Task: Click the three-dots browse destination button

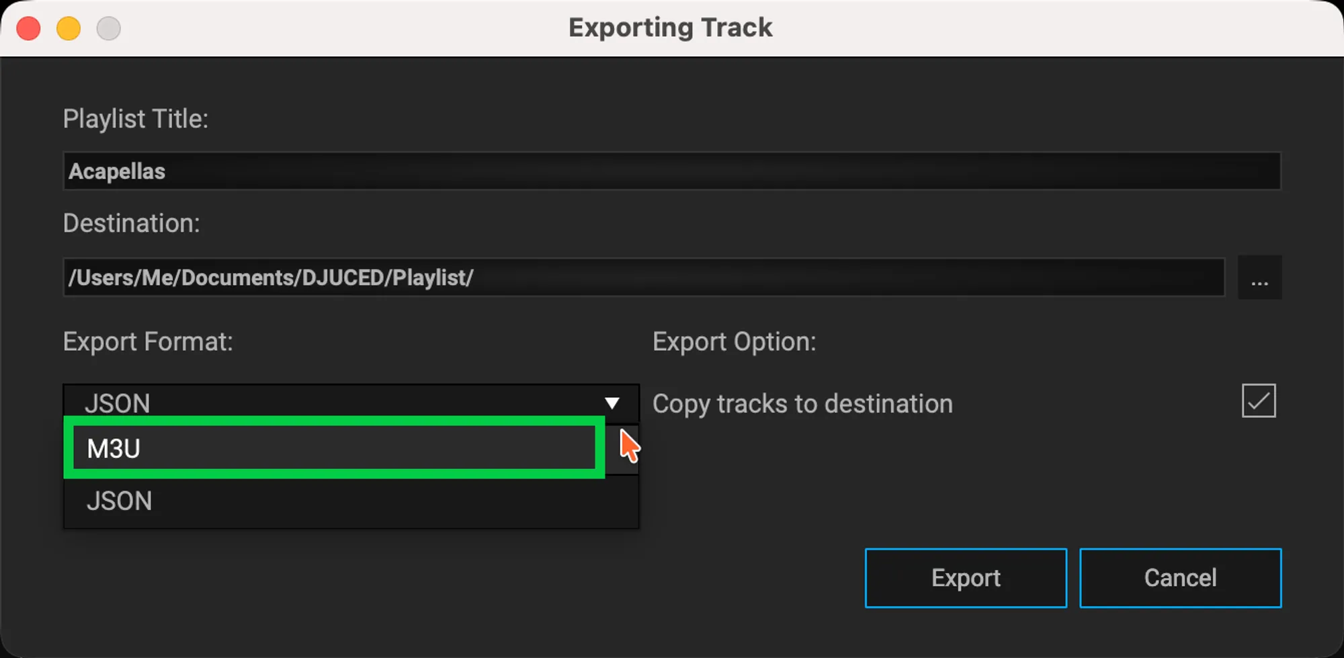Action: pos(1259,278)
